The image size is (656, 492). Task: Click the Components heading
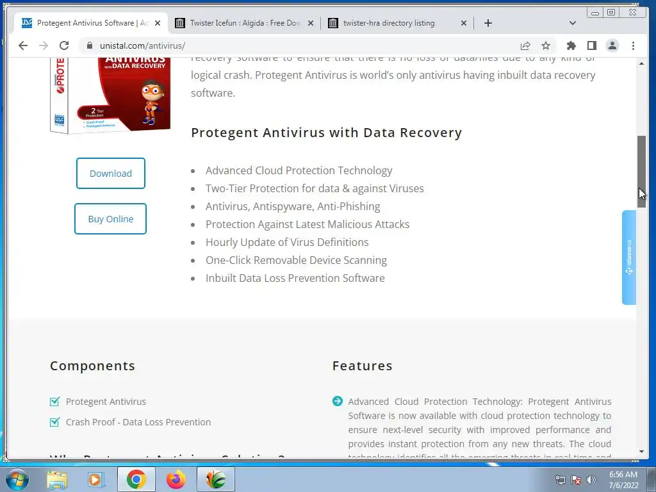pyautogui.click(x=92, y=366)
